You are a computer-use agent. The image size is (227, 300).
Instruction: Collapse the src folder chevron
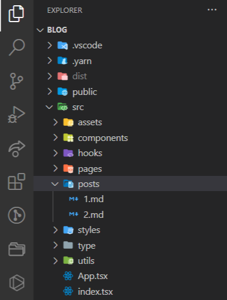49,107
